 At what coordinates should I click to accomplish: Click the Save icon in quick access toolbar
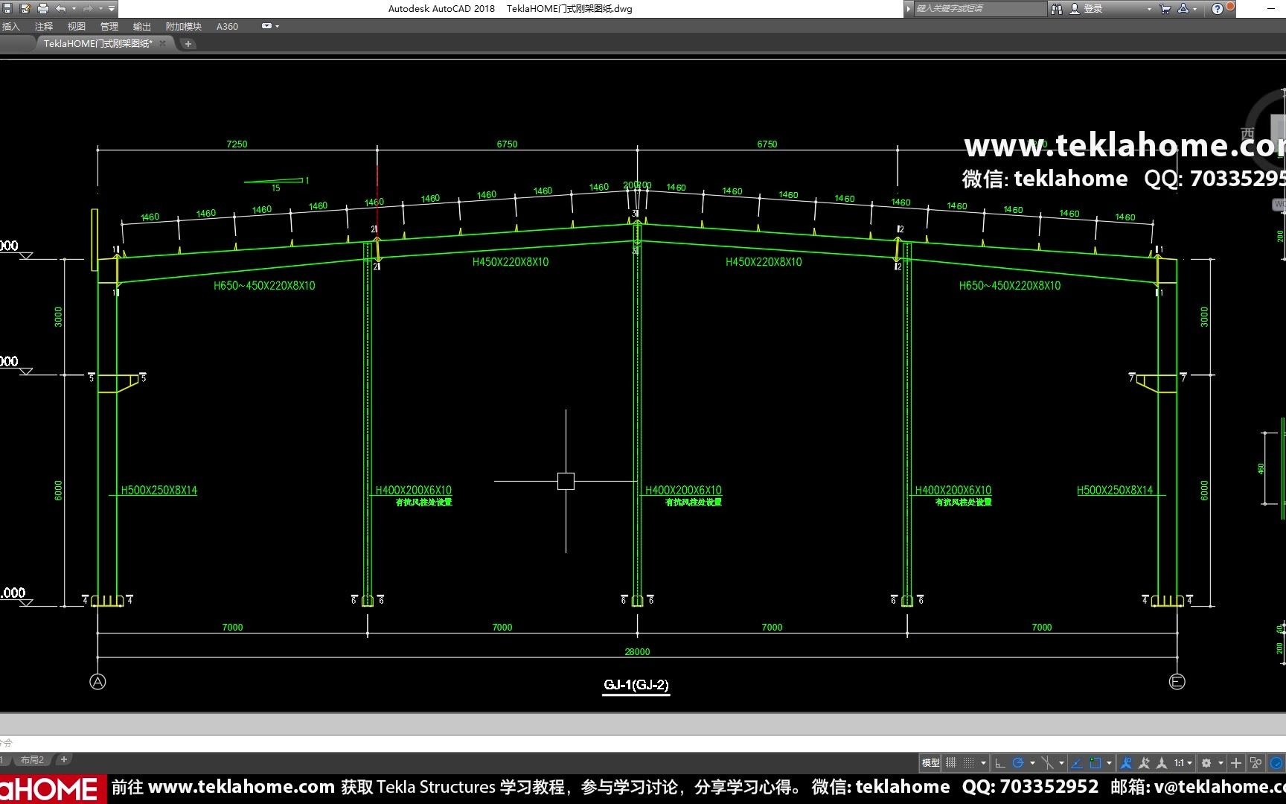pyautogui.click(x=7, y=9)
